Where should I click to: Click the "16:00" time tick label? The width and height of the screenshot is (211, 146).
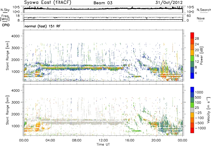pyautogui.click(x=130, y=140)
